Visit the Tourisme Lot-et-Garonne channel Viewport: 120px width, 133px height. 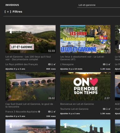[74, 109]
